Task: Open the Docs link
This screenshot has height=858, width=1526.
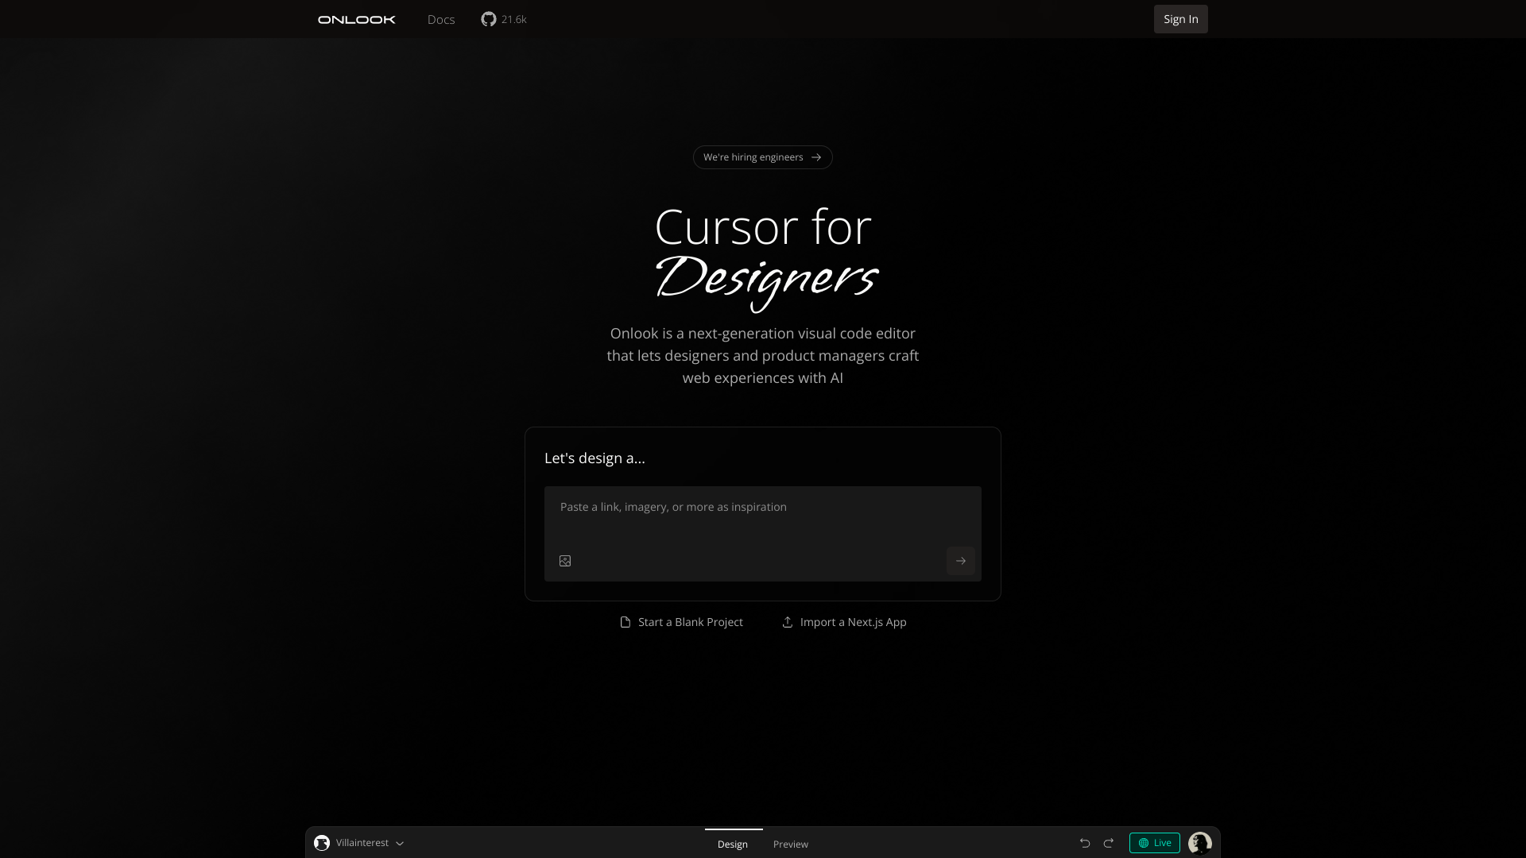Action: [x=441, y=19]
